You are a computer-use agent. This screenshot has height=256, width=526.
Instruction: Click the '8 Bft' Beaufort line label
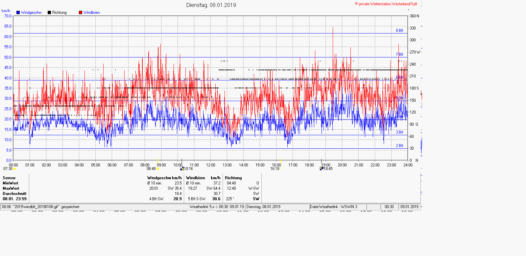[x=399, y=31]
